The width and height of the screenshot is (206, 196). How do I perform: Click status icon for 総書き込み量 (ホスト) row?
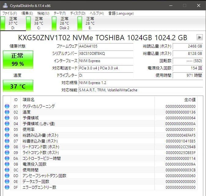pyautogui.click(x=7, y=141)
